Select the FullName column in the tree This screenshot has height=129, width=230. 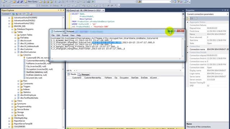coord(38,64)
